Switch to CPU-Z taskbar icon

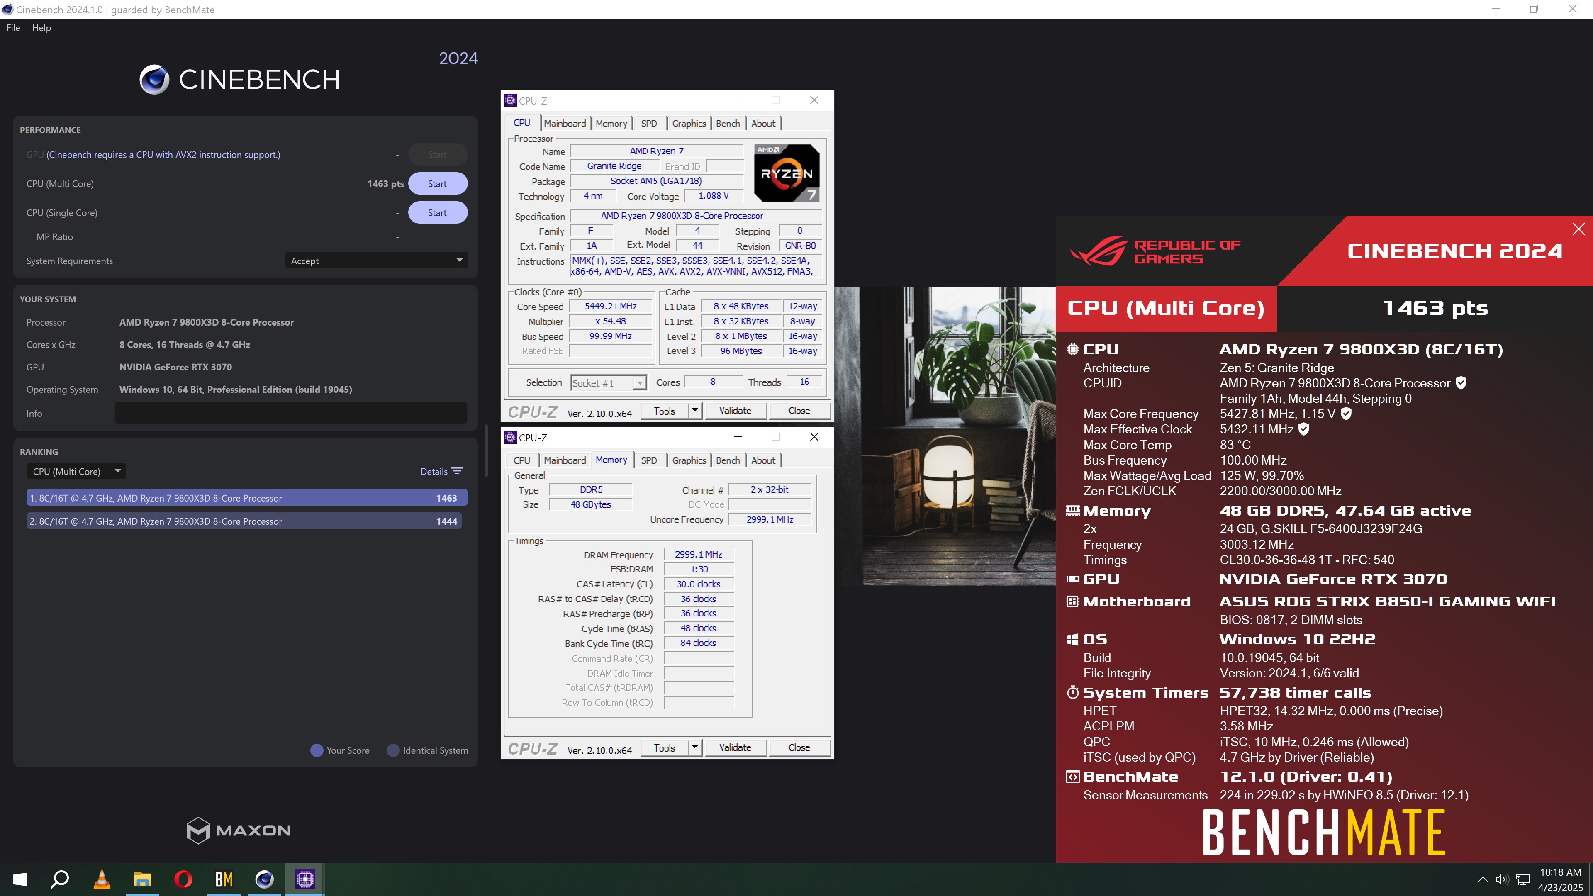click(x=305, y=879)
